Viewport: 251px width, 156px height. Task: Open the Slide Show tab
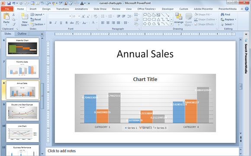pos(100,9)
